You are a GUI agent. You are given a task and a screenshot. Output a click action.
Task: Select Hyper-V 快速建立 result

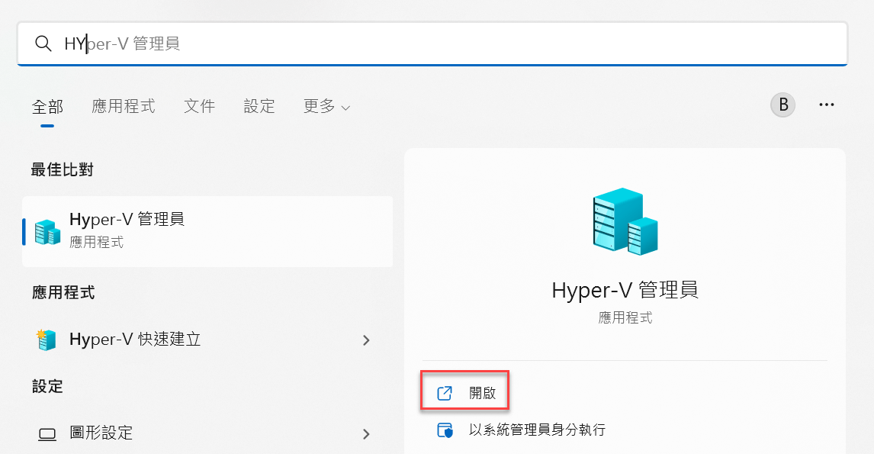click(x=207, y=339)
